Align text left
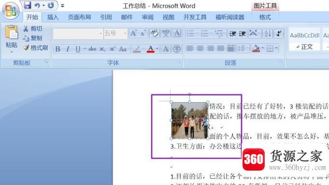Image resolution: width=329 pixels, height=185 pixels. [190, 49]
